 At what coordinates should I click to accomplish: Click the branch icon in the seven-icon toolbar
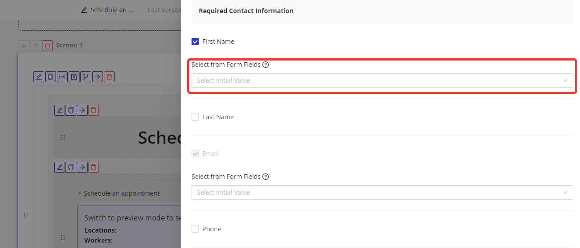86,77
